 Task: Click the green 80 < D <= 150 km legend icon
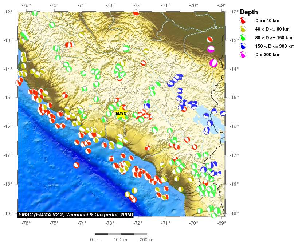[x=243, y=37]
